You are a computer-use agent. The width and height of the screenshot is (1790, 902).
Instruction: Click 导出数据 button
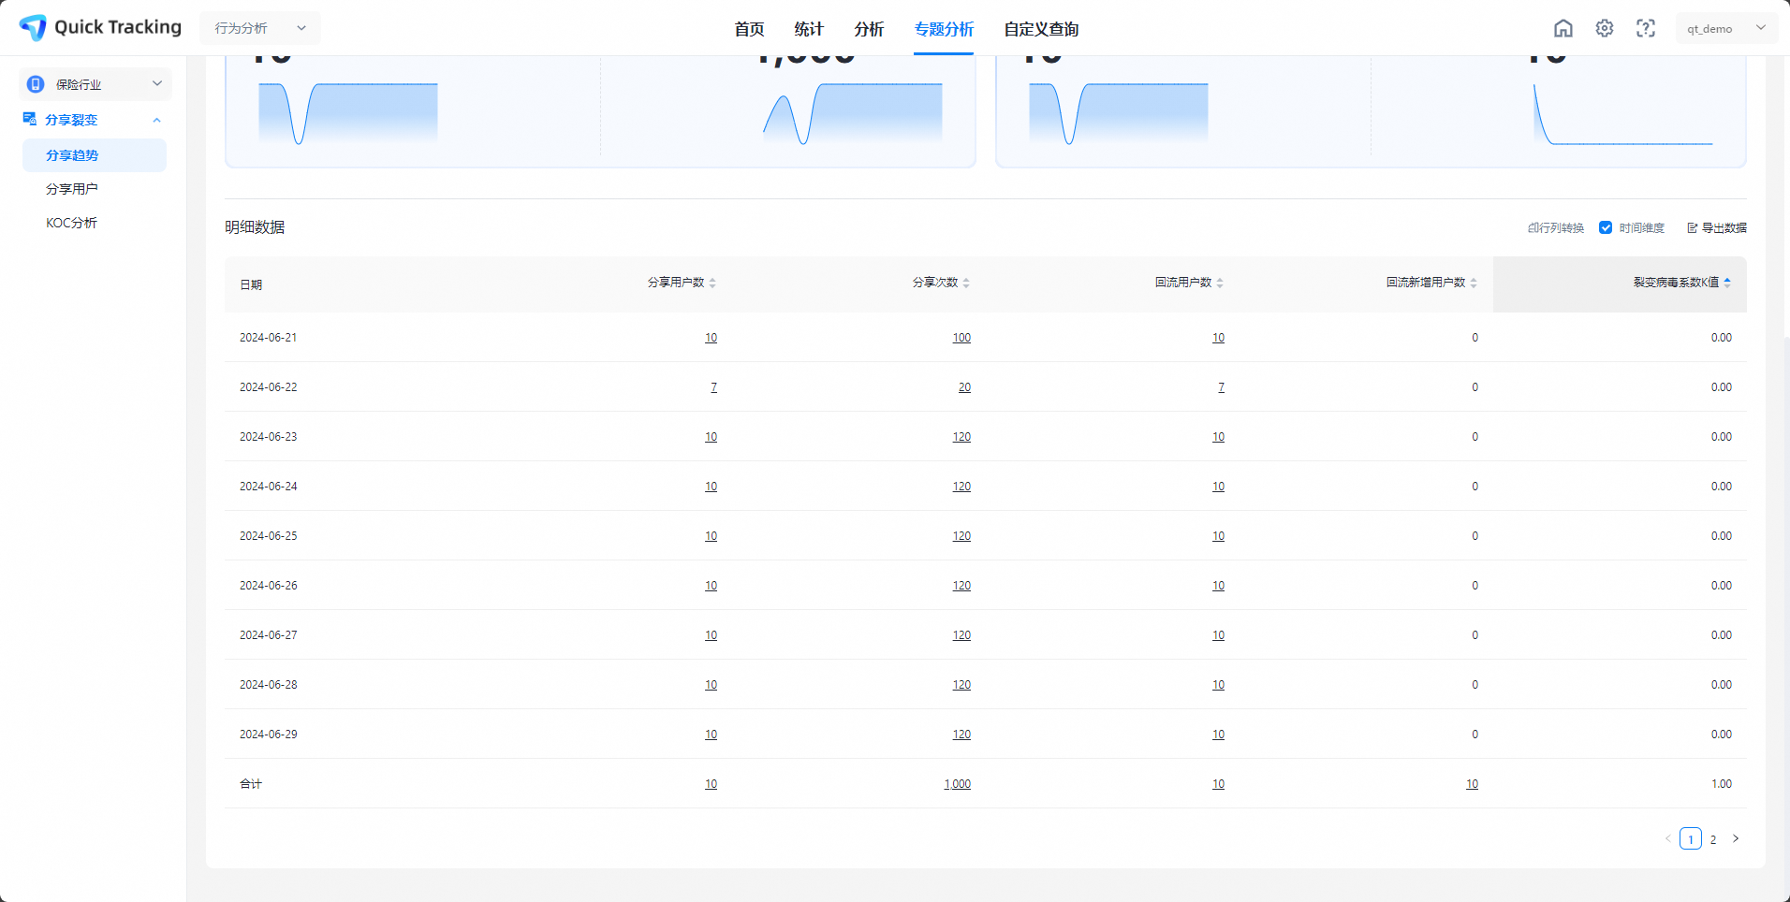pyautogui.click(x=1717, y=228)
